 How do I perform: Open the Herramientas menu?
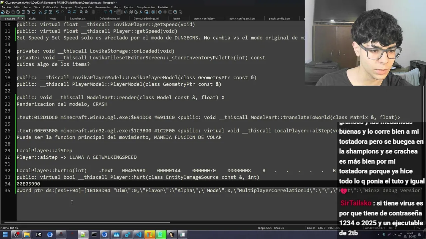[x=103, y=7]
